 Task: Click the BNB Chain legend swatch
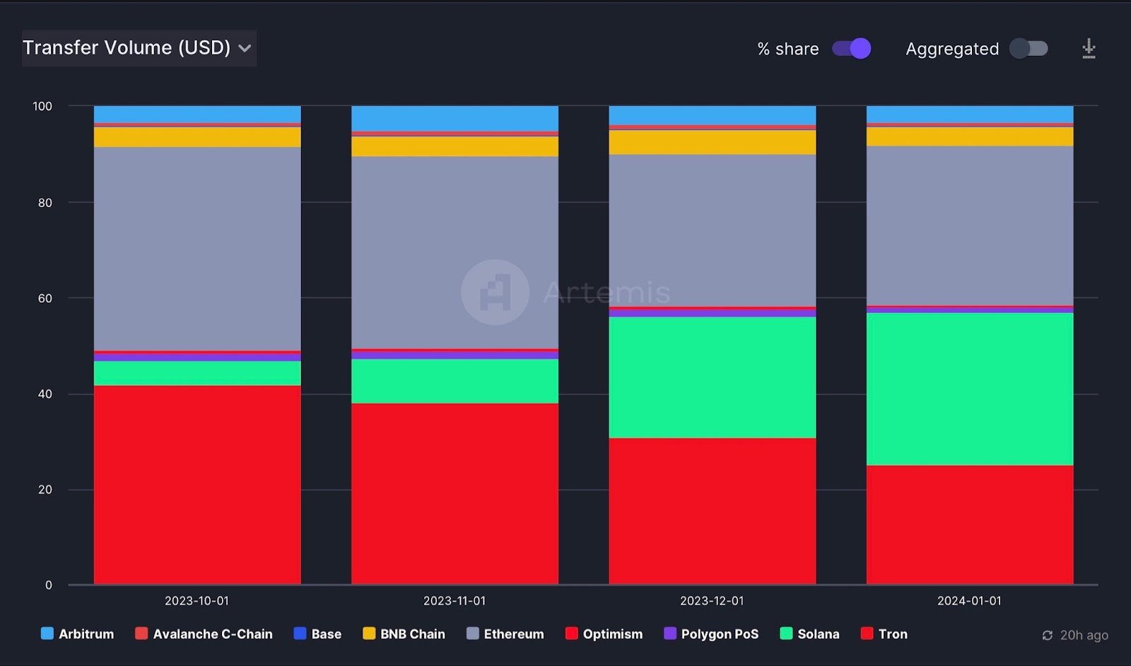click(x=369, y=633)
